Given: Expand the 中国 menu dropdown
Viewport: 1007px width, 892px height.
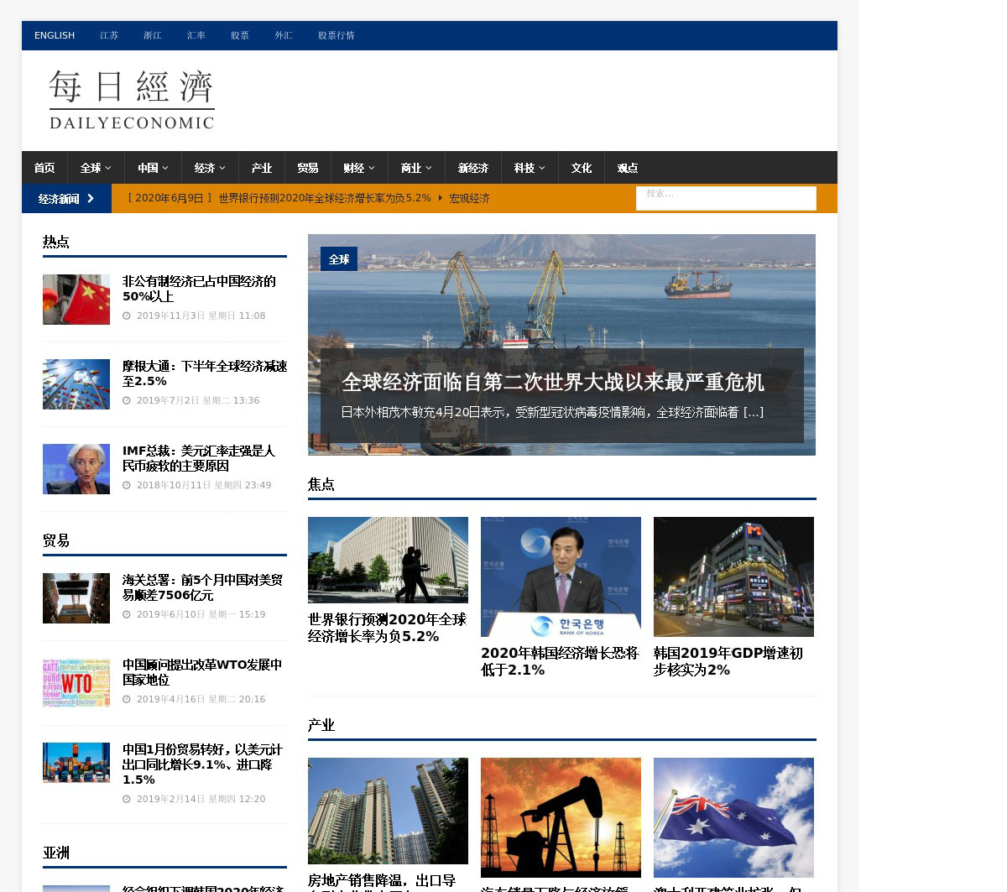Looking at the screenshot, I should point(153,168).
